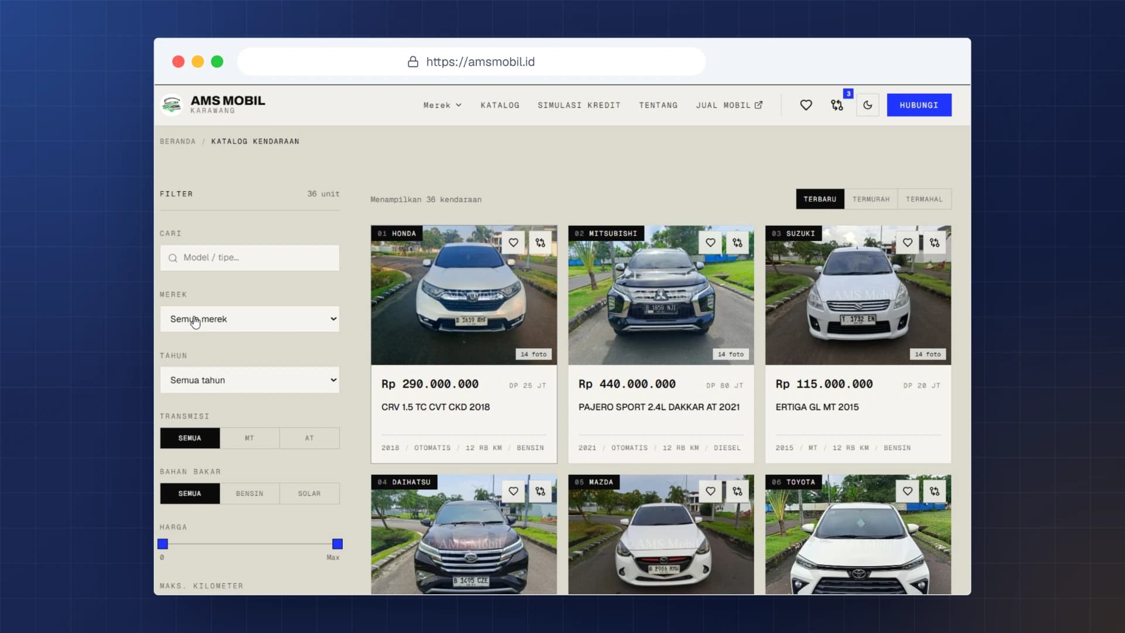The image size is (1125, 633).
Task: Select Bensin fuel filter
Action: coord(250,494)
